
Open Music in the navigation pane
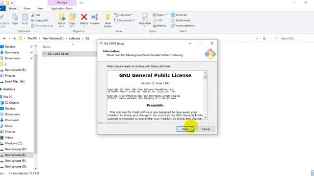[9, 126]
